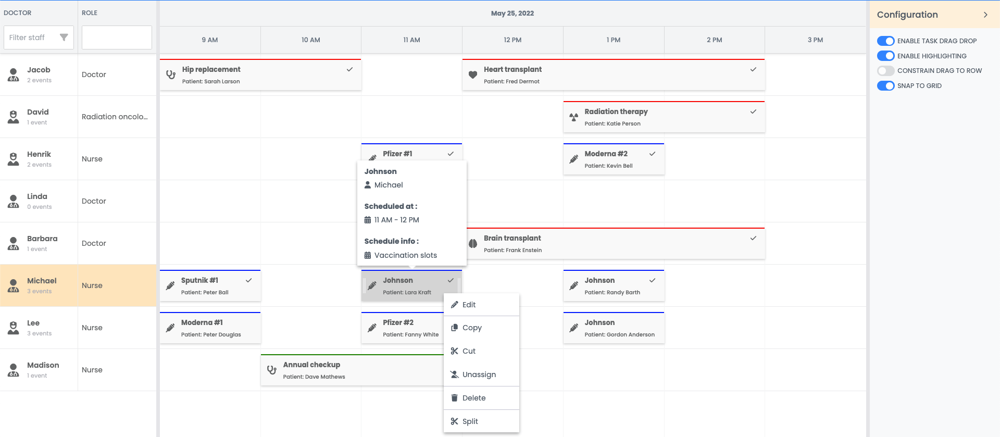Image resolution: width=1000 pixels, height=437 pixels.
Task: Click the heart icon on Heart transplant event
Action: [x=473, y=74]
